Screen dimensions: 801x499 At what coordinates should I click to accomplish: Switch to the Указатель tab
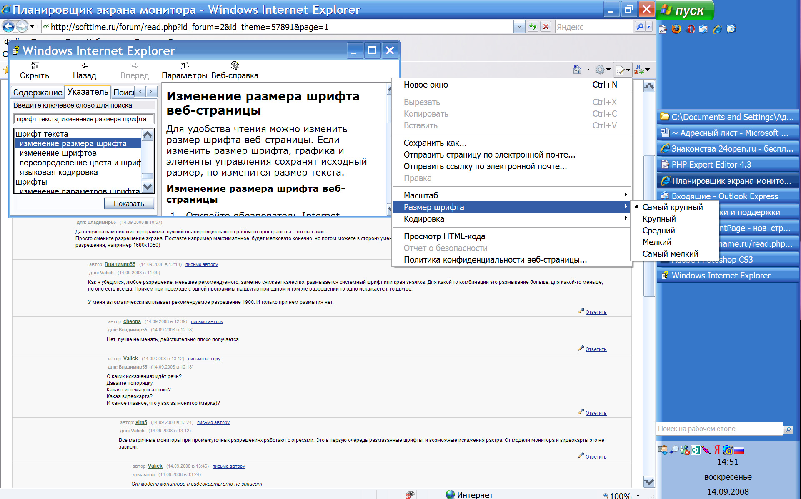88,92
